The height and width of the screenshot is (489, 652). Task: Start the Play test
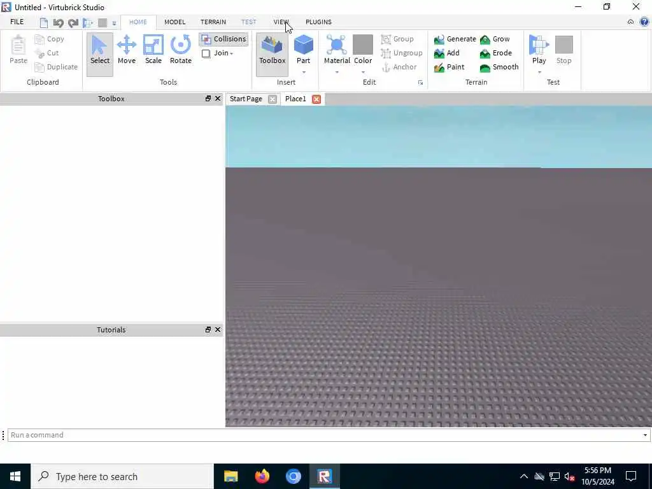pyautogui.click(x=539, y=50)
